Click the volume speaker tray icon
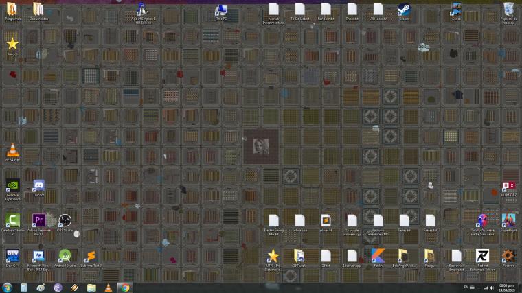 point(492,288)
